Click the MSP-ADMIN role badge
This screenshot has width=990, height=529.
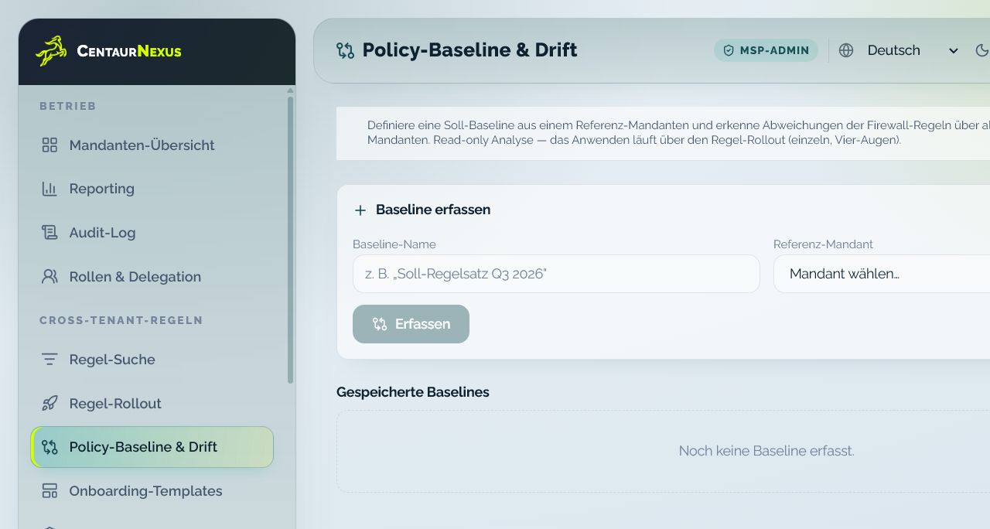click(766, 50)
